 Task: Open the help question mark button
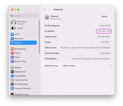click(110, 66)
